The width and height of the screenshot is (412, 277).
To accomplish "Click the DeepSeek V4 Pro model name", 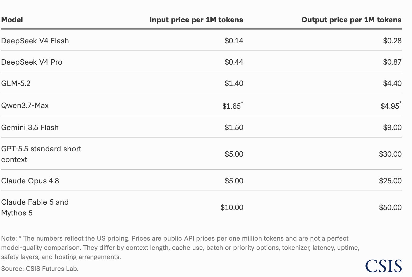I will click(x=32, y=62).
